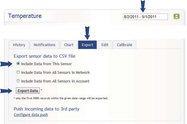The width and height of the screenshot is (187, 124).
Task: Click the arrow pointing at This Sensor option
Action: [6, 64]
